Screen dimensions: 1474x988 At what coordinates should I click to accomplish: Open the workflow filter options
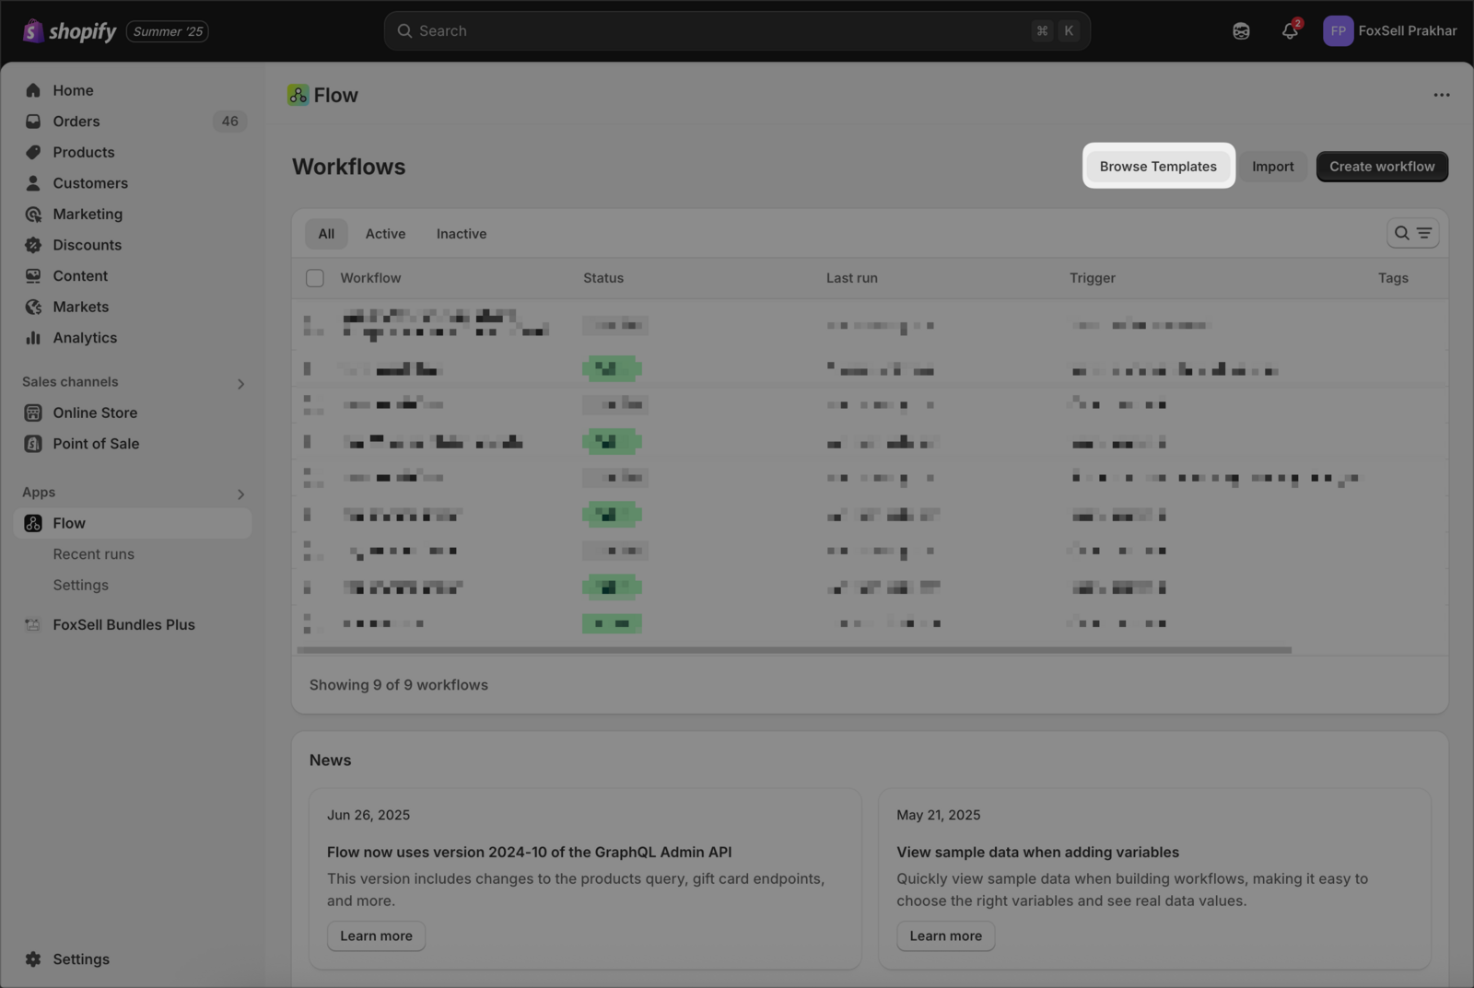(1423, 233)
